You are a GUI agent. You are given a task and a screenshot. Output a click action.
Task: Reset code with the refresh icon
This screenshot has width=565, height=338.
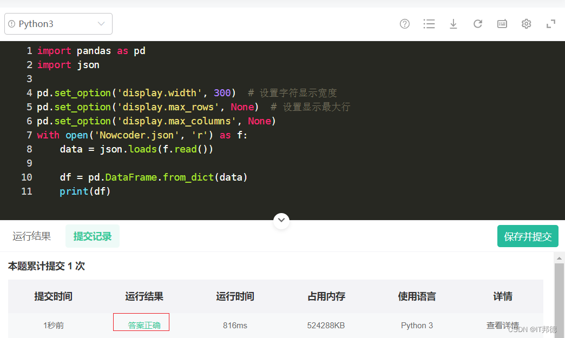tap(478, 24)
